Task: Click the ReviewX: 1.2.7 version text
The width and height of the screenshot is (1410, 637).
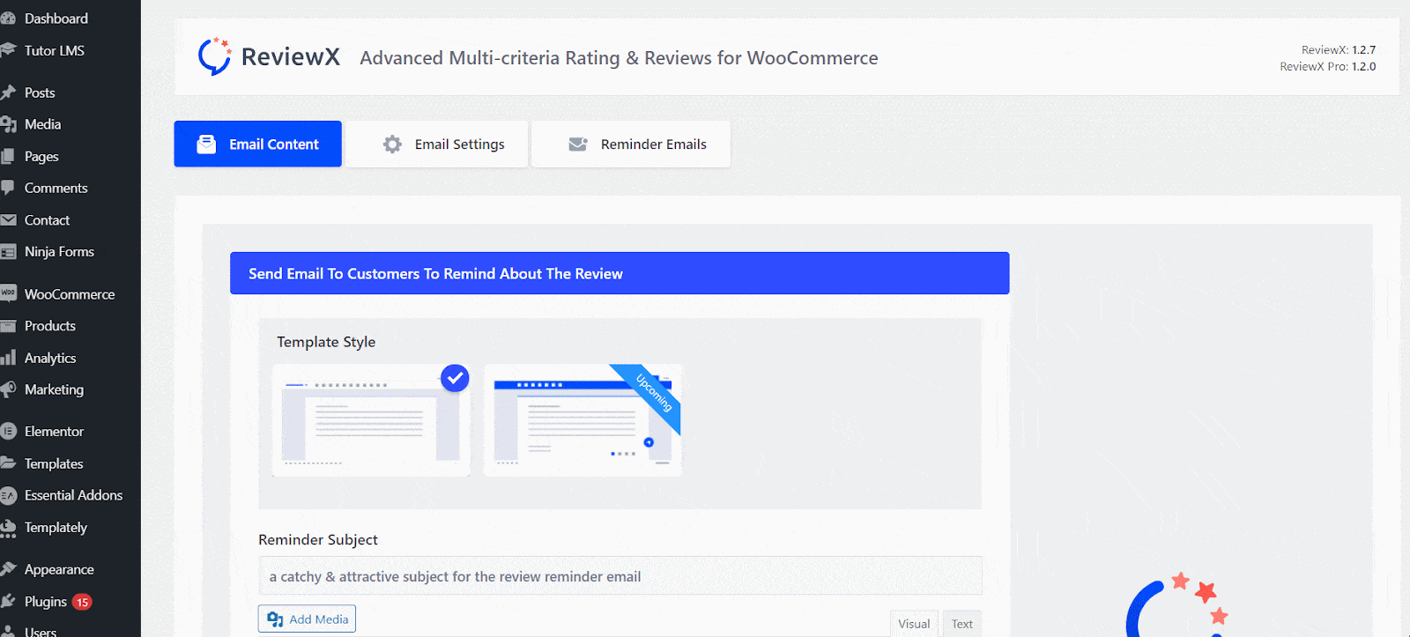Action: point(1339,50)
